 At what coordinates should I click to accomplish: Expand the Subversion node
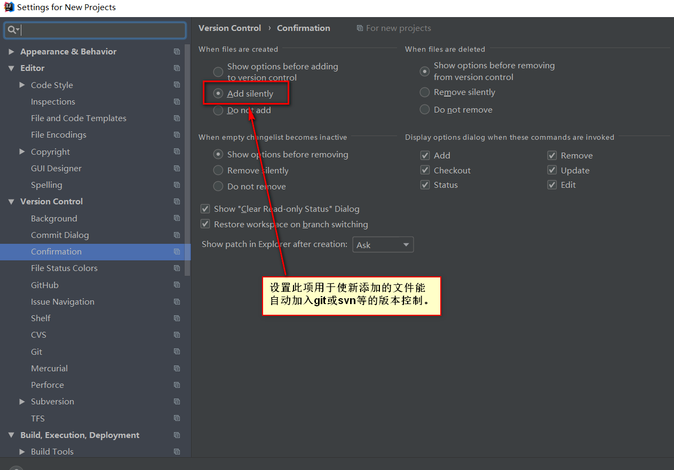[22, 401]
